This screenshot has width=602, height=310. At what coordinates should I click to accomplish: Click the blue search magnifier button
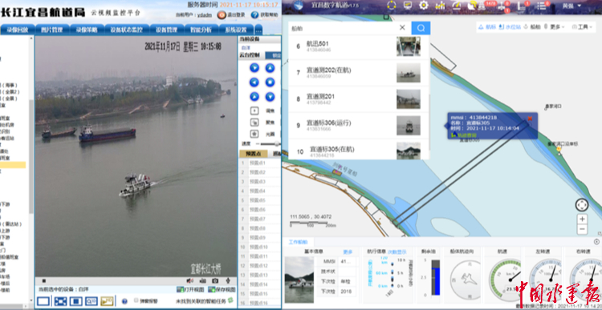421,28
